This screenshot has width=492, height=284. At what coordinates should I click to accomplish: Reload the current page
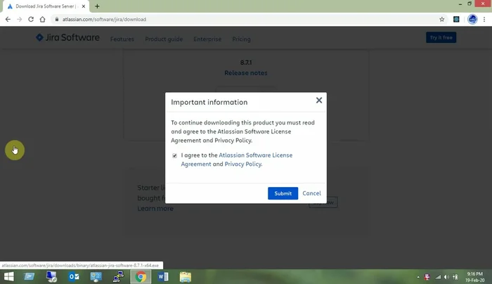(31, 19)
